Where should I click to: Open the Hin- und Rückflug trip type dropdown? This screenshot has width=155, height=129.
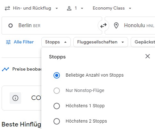pyautogui.click(x=31, y=8)
